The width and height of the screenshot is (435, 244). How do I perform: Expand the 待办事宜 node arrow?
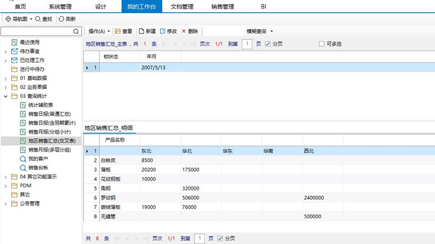tap(6, 52)
